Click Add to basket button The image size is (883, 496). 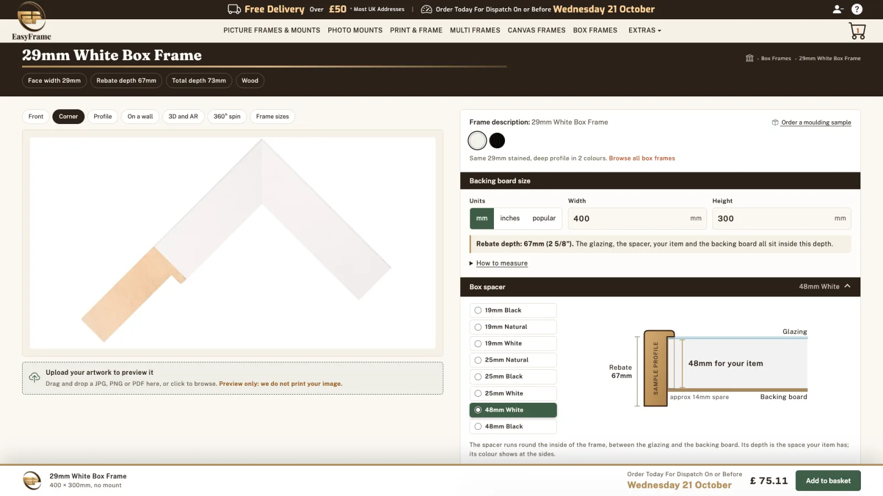(828, 481)
